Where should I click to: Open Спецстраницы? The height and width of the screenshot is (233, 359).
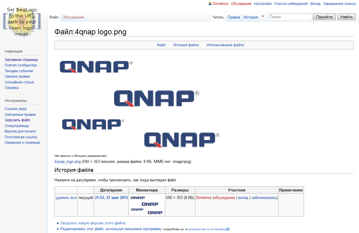[17, 126]
